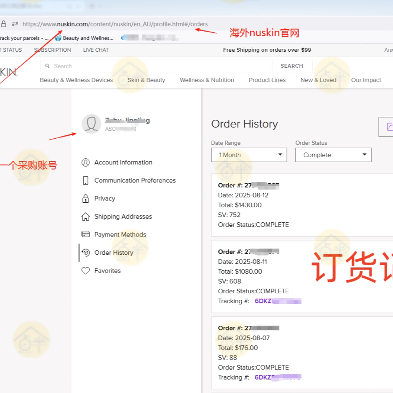
Task: Open the Our Impact menu
Action: 366,80
